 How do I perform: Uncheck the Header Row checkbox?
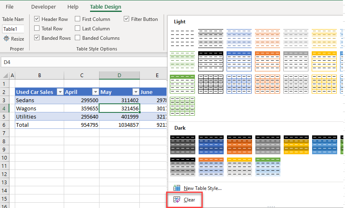37,19
